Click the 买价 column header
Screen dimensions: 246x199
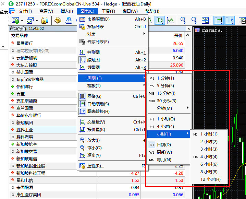point(179,35)
